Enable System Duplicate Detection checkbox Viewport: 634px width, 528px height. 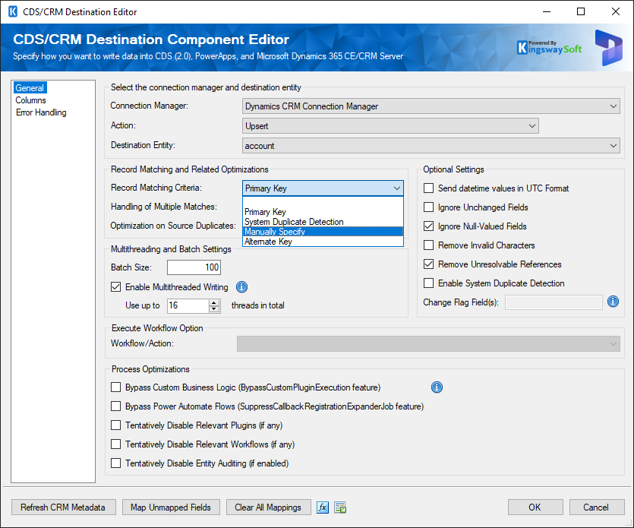point(428,283)
